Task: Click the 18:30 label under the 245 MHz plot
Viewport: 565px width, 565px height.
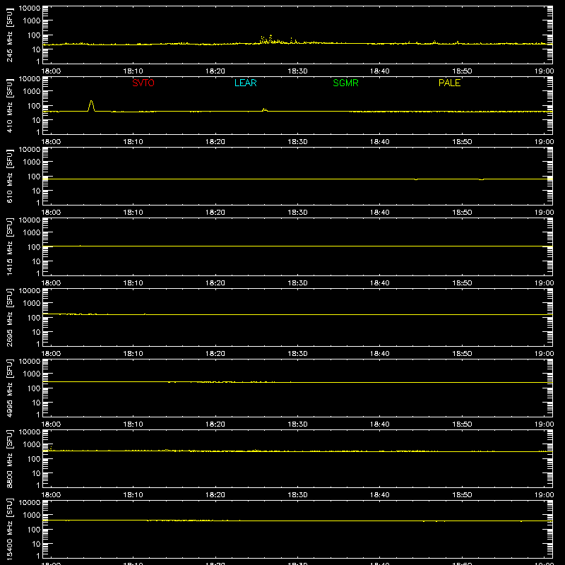Action: click(x=297, y=71)
